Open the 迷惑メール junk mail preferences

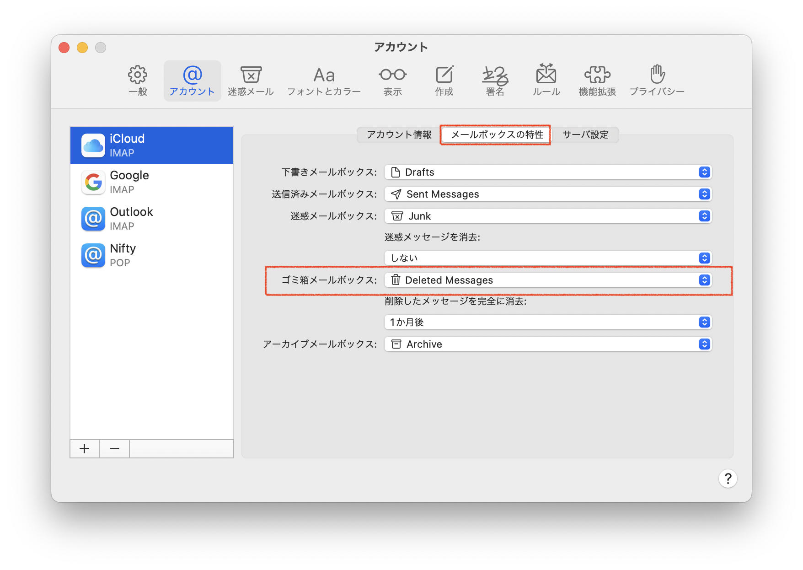(251, 81)
